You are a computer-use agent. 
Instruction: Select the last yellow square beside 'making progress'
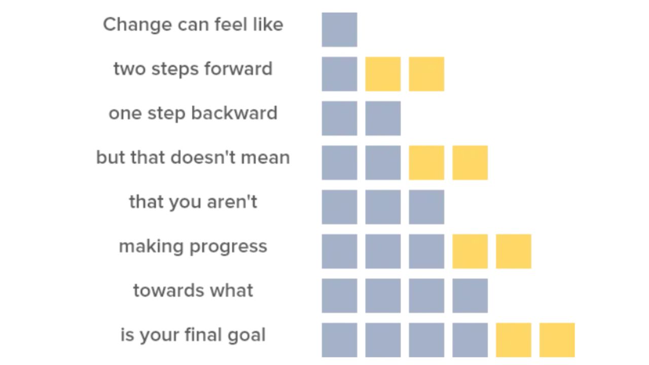(514, 251)
